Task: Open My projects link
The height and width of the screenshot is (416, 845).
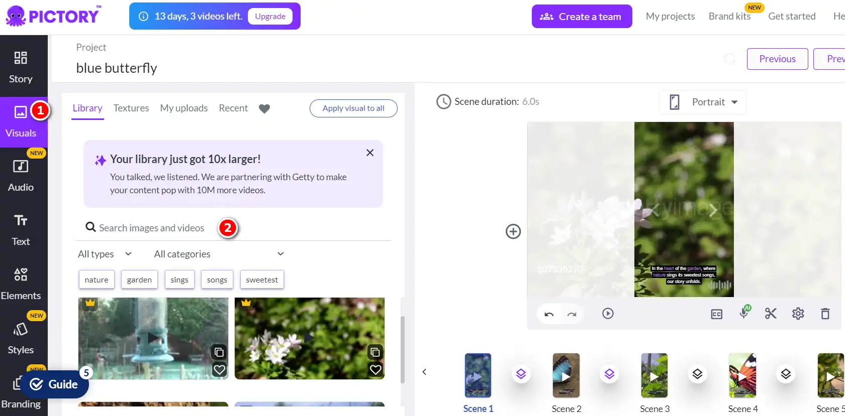Action: coord(671,16)
